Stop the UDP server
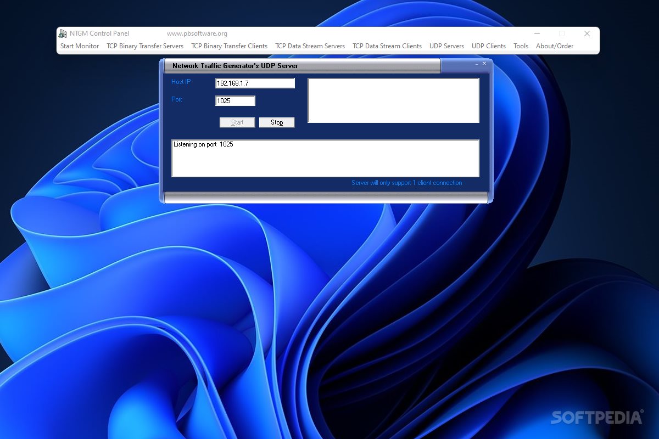The width and height of the screenshot is (659, 439). (277, 122)
